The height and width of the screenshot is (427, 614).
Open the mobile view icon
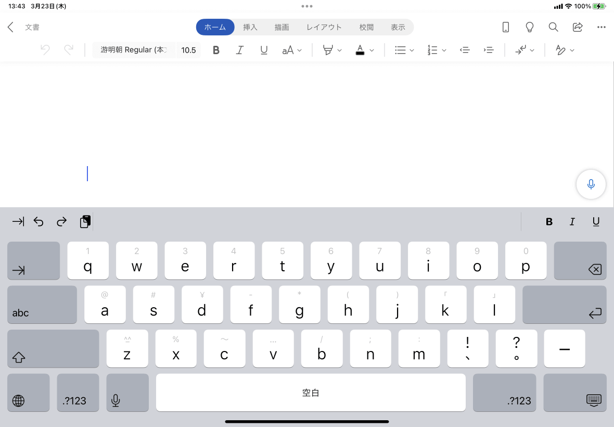click(x=506, y=27)
